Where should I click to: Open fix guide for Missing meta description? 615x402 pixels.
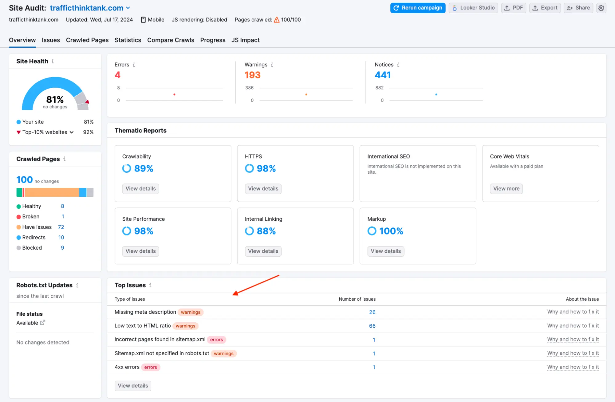[x=573, y=312]
